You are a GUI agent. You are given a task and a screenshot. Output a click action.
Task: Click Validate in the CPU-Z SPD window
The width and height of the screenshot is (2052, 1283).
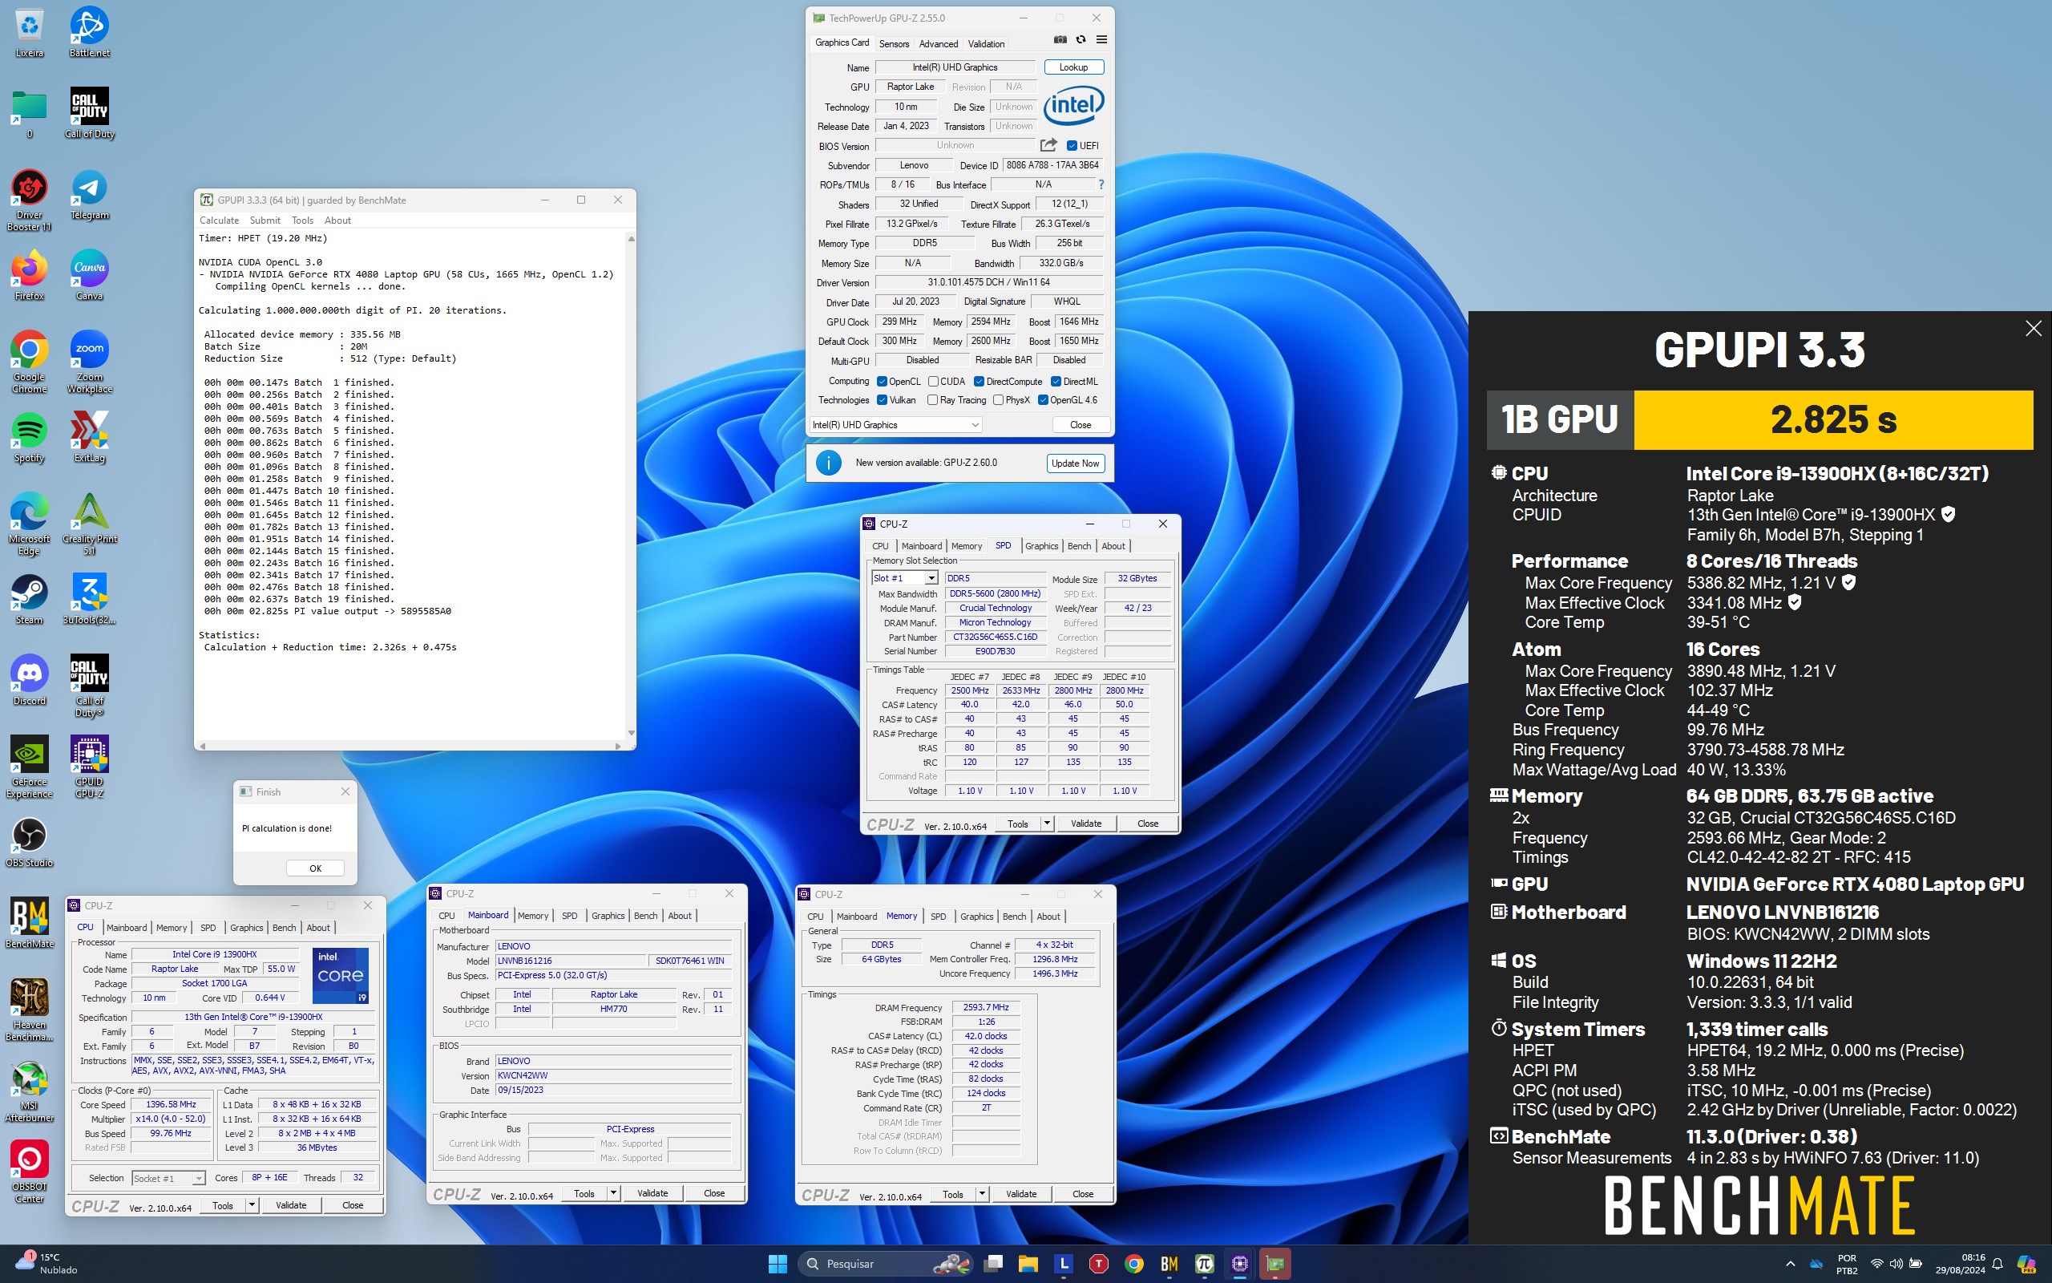[1085, 823]
